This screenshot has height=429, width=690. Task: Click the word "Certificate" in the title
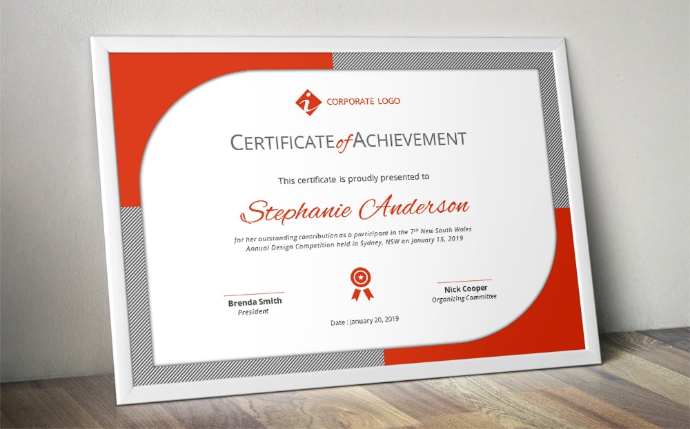click(283, 142)
